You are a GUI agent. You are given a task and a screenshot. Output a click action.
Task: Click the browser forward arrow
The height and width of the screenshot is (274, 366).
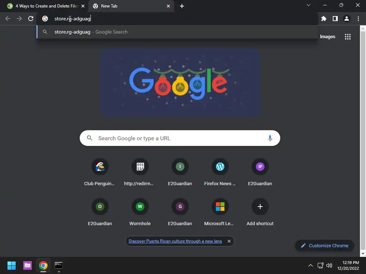pos(19,19)
